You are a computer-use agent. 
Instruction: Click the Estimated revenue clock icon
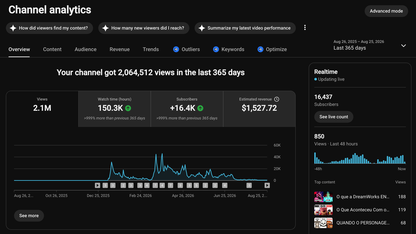(x=277, y=99)
